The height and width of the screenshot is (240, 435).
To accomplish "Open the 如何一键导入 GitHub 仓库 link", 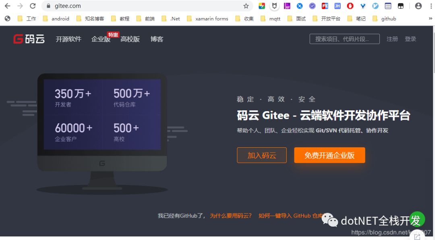I will [290, 216].
